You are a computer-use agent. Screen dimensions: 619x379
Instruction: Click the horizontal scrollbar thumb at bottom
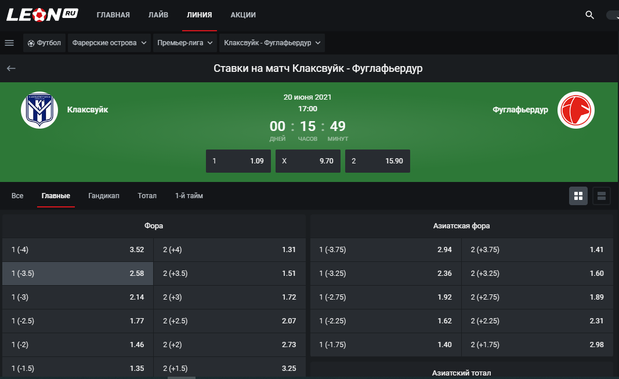(182, 377)
